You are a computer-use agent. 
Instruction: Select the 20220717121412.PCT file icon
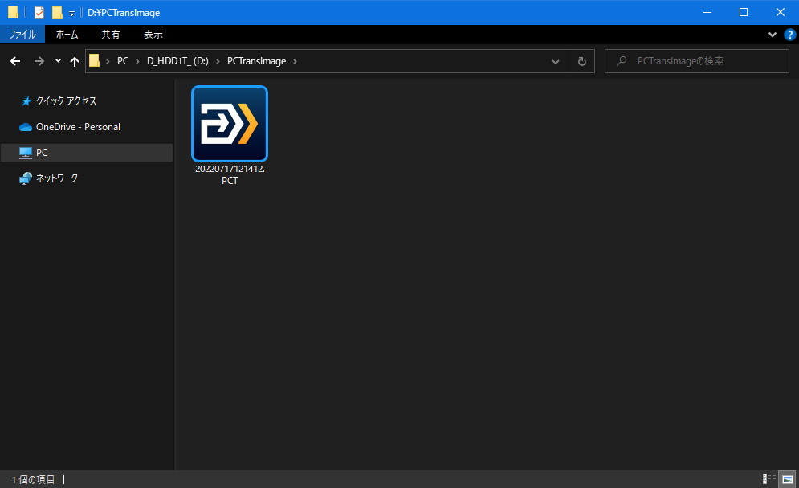point(230,124)
